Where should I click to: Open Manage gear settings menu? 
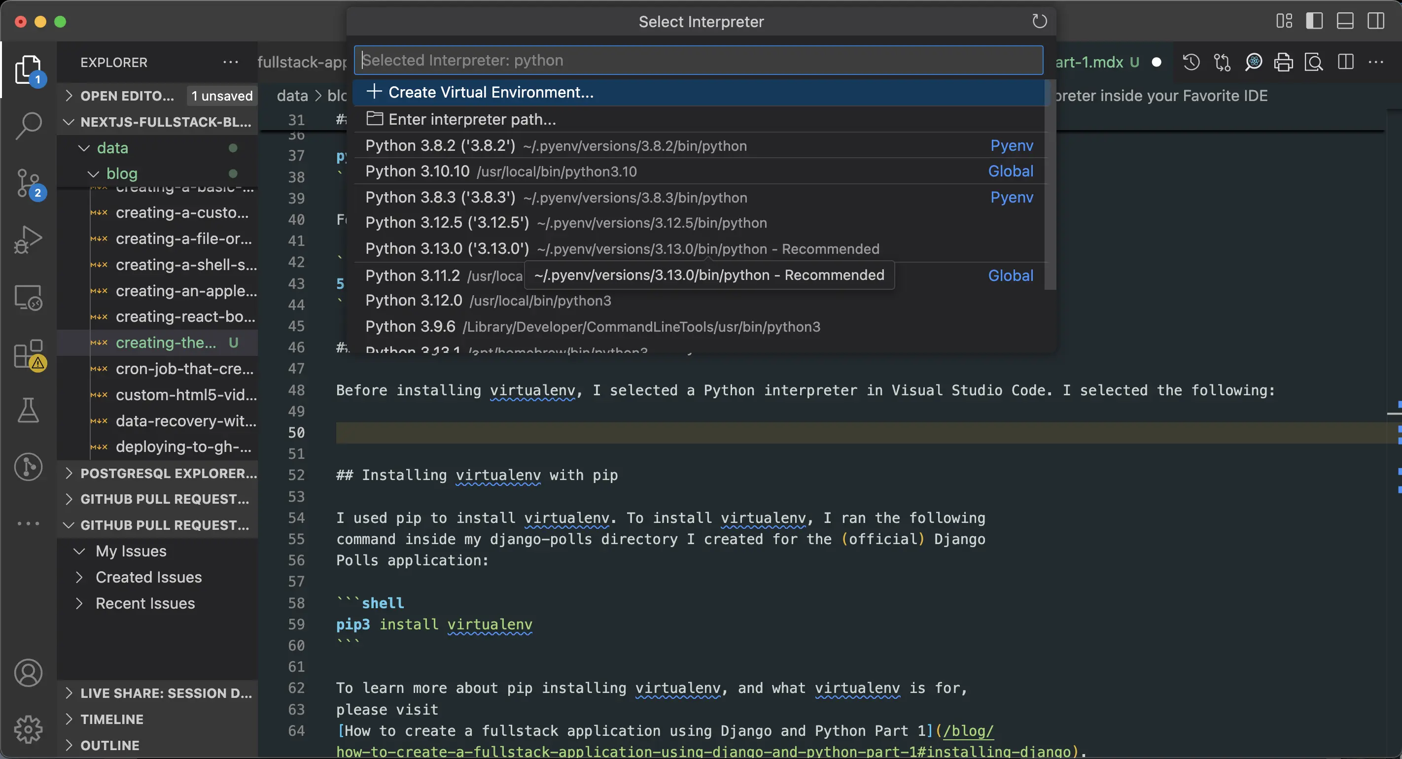pos(28,729)
